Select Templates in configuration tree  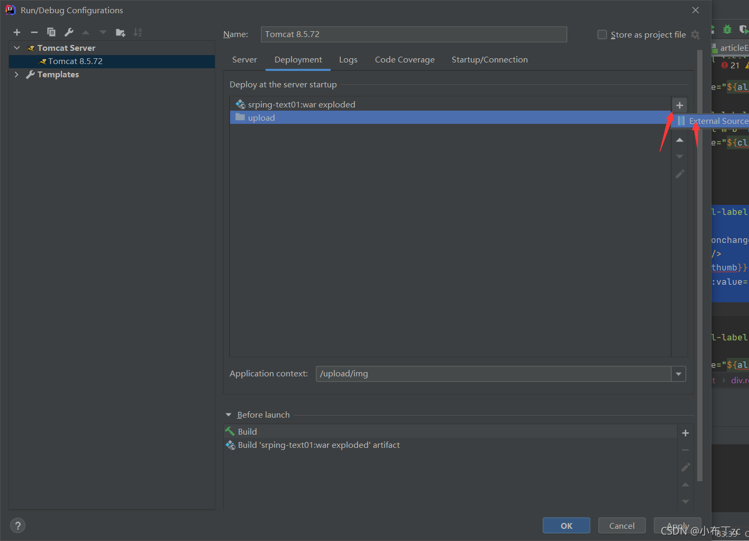[112, 75]
